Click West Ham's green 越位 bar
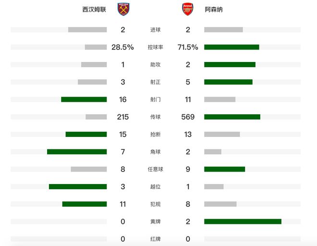This screenshot has width=317, height=246. [78, 186]
